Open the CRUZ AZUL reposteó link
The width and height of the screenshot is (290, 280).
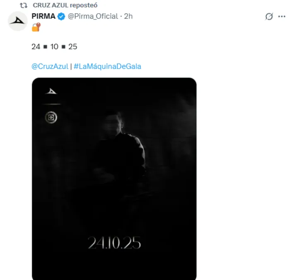tap(65, 5)
